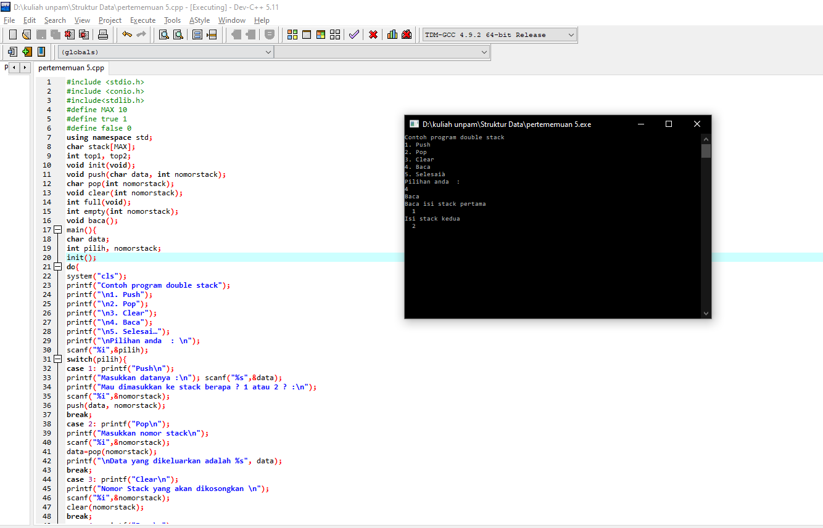Click the Goto function icon
Image resolution: width=823 pixels, height=528 pixels.
tap(197, 35)
